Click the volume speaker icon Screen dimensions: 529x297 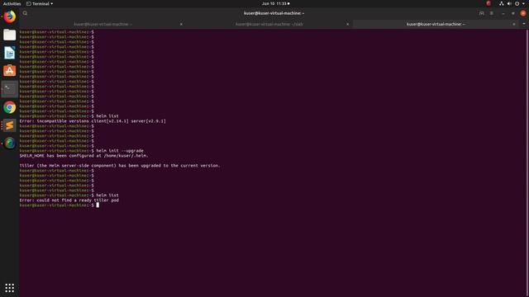(509, 3)
